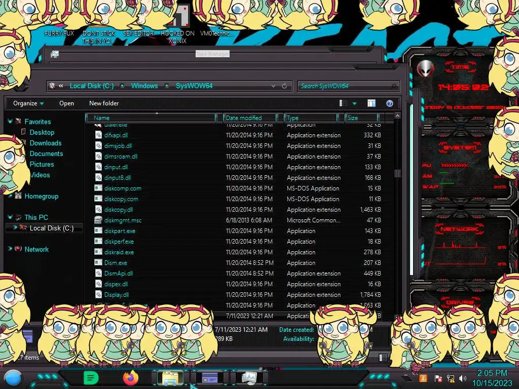Open HOOKED ON XONIX desktop shortcut
Screen dimensions: 519x389
click(x=178, y=25)
